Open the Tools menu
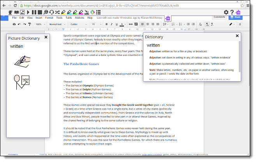Screen dimensions: 256x162 pyautogui.click(x=60, y=18)
